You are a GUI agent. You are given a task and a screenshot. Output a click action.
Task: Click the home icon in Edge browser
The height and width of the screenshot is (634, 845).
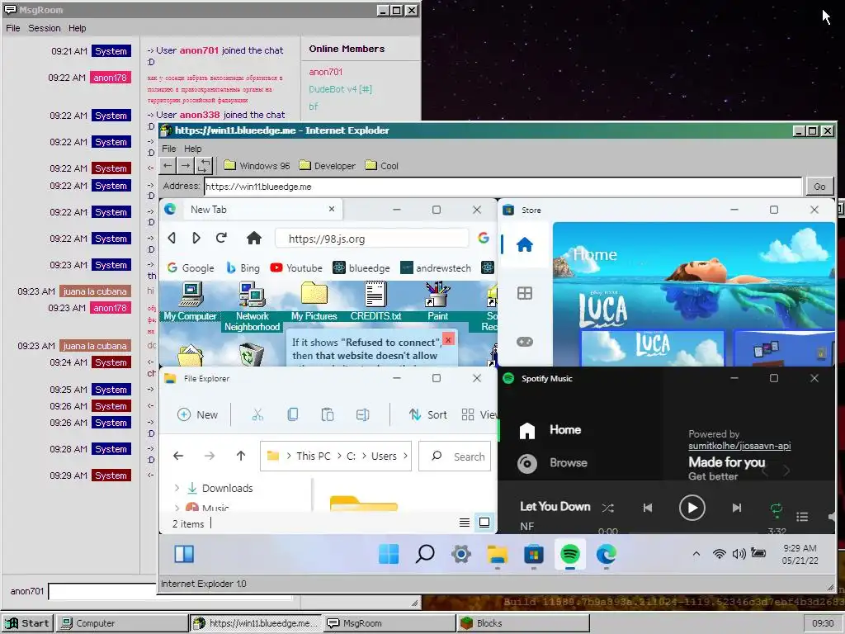(254, 238)
